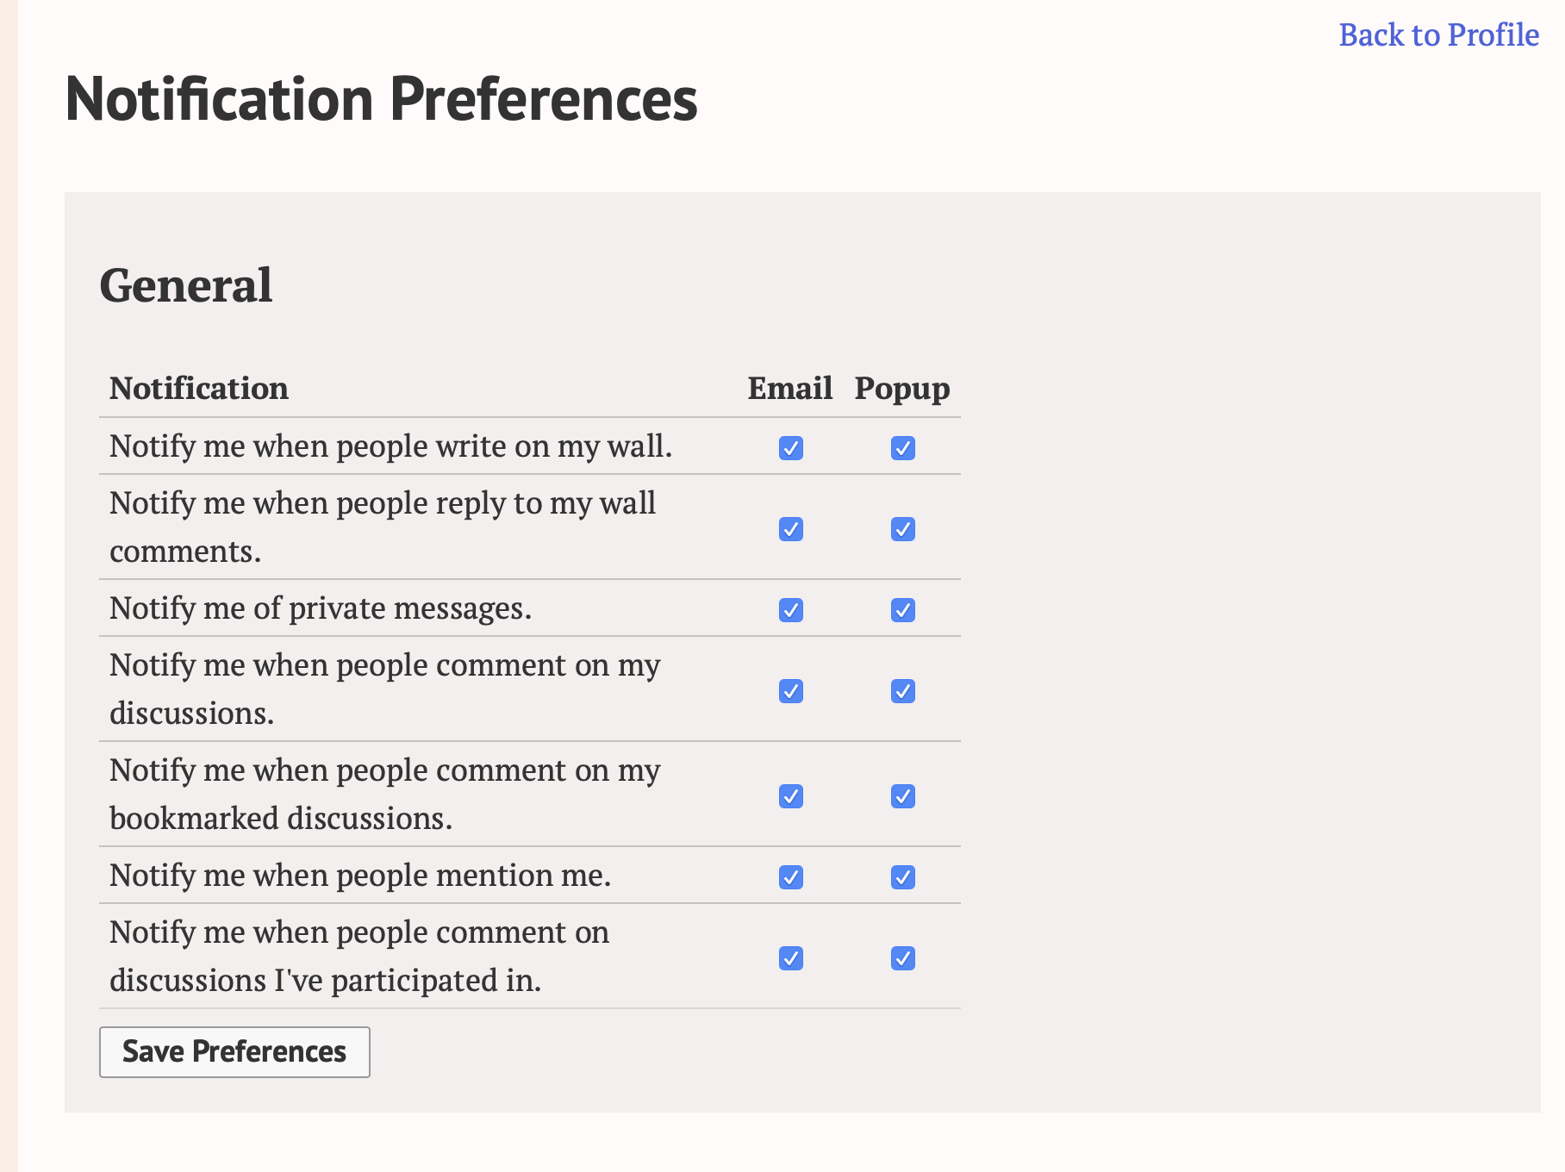Image resolution: width=1565 pixels, height=1172 pixels.
Task: Disable Email for private messages
Action: tap(791, 610)
